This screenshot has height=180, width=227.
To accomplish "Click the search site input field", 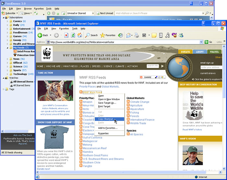I will 153,66.
